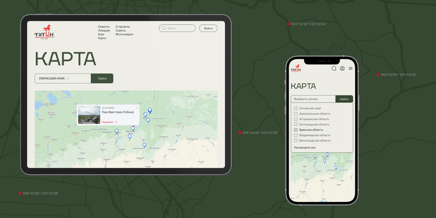
Task: Click the ПЕРМСКИЙ КРАЙ region selector field
Action: click(x=51, y=79)
